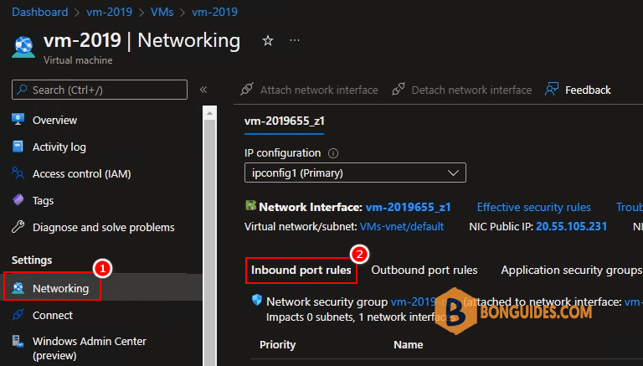
Task: Click the Virtual machine subtitle text
Action: point(78,60)
